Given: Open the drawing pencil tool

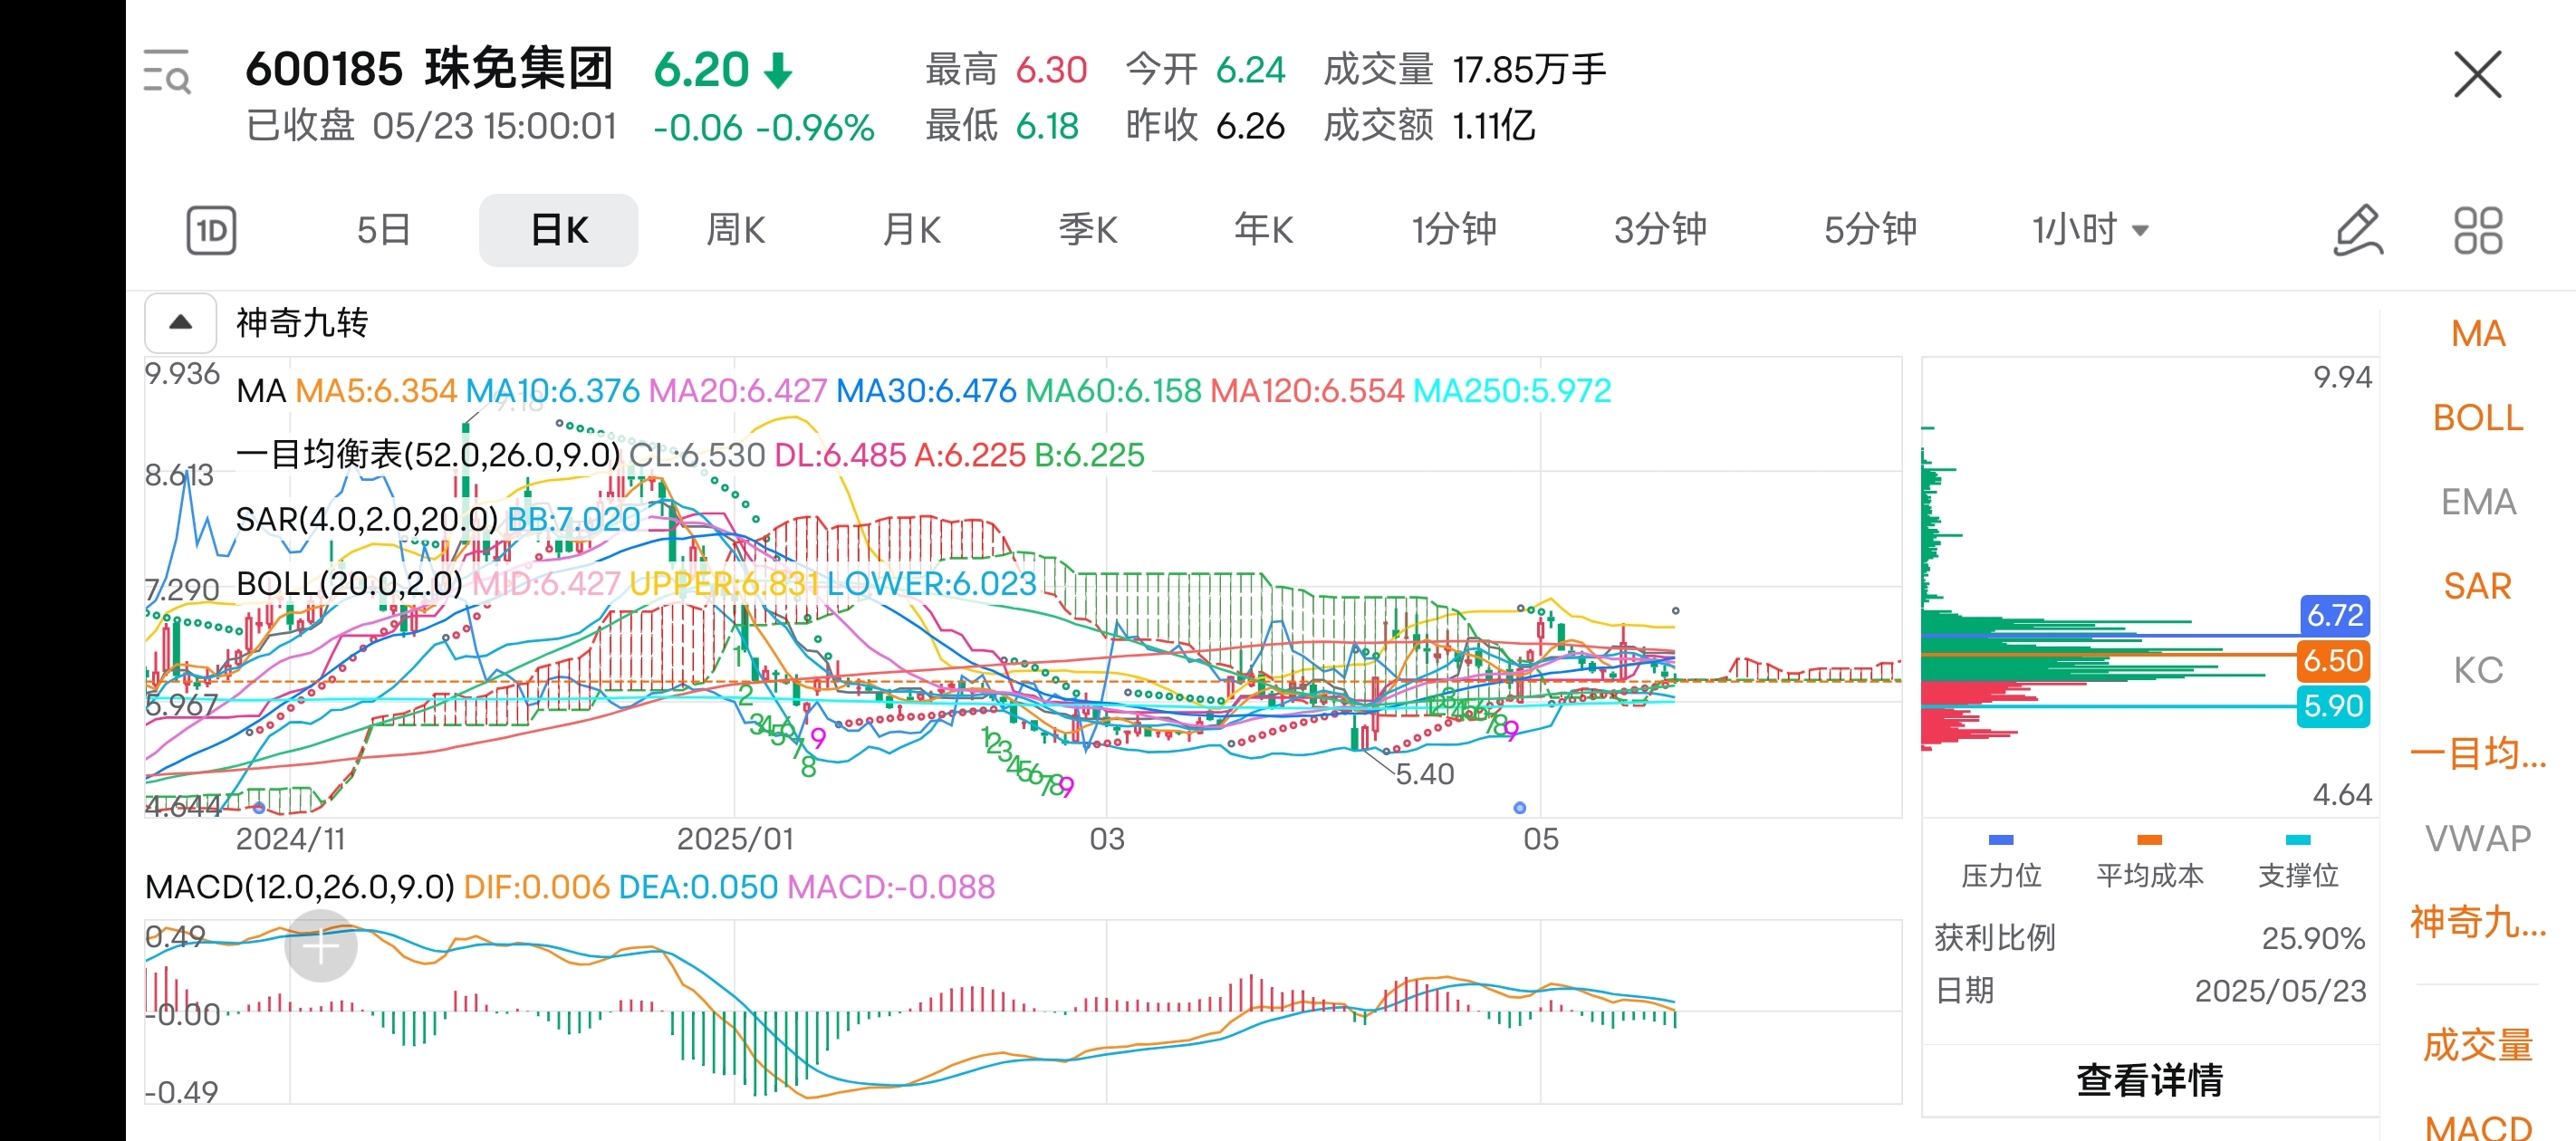Looking at the screenshot, I should click(x=2358, y=230).
